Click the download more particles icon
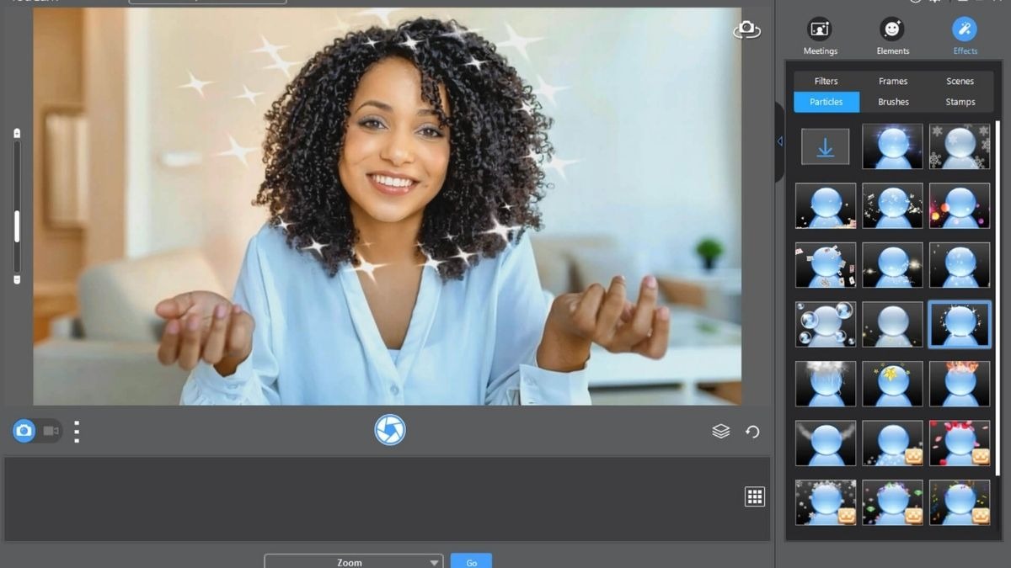1011x568 pixels. [826, 147]
